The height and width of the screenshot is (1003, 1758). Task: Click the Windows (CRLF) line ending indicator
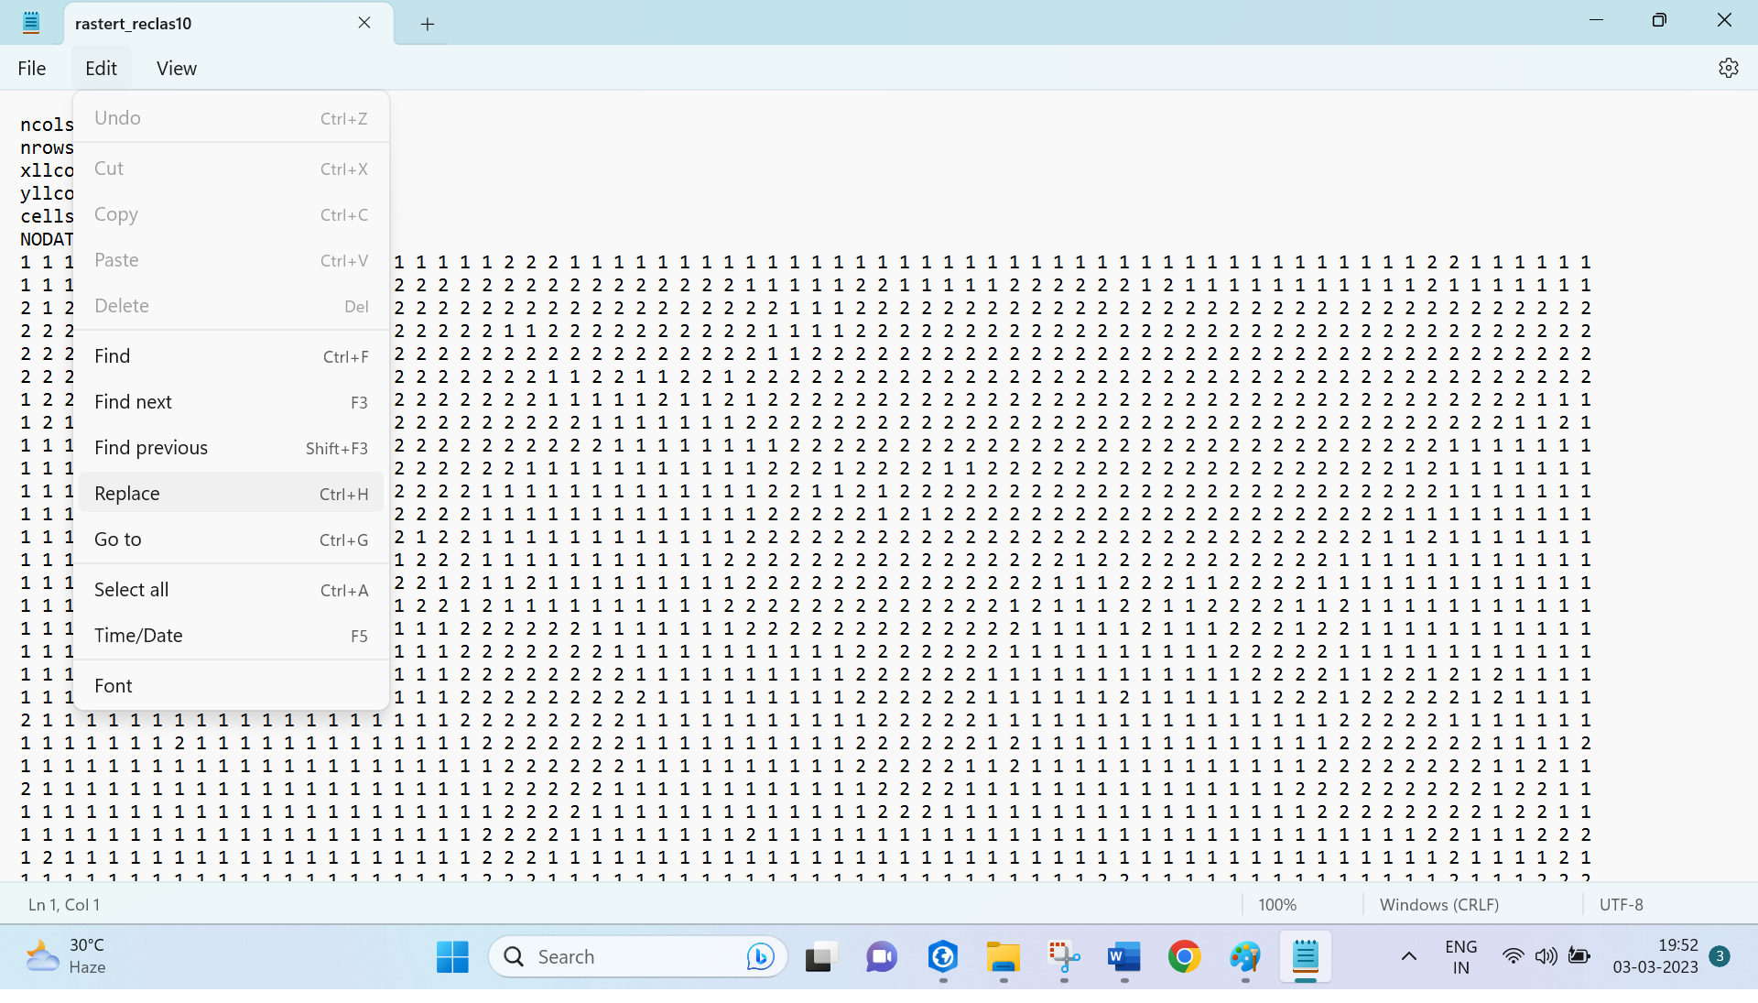point(1438,905)
